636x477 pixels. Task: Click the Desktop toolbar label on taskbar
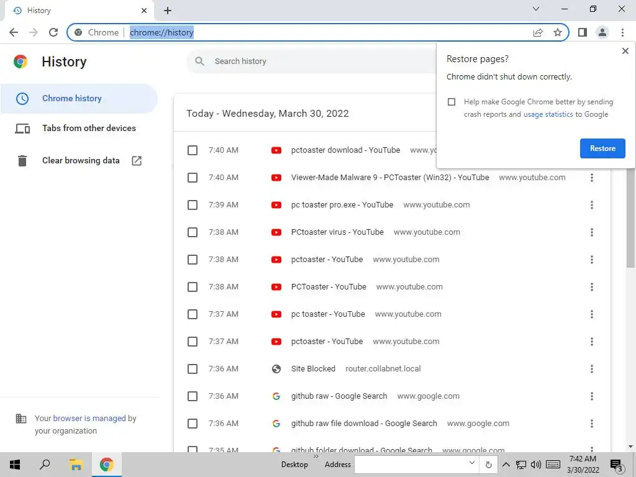294,465
